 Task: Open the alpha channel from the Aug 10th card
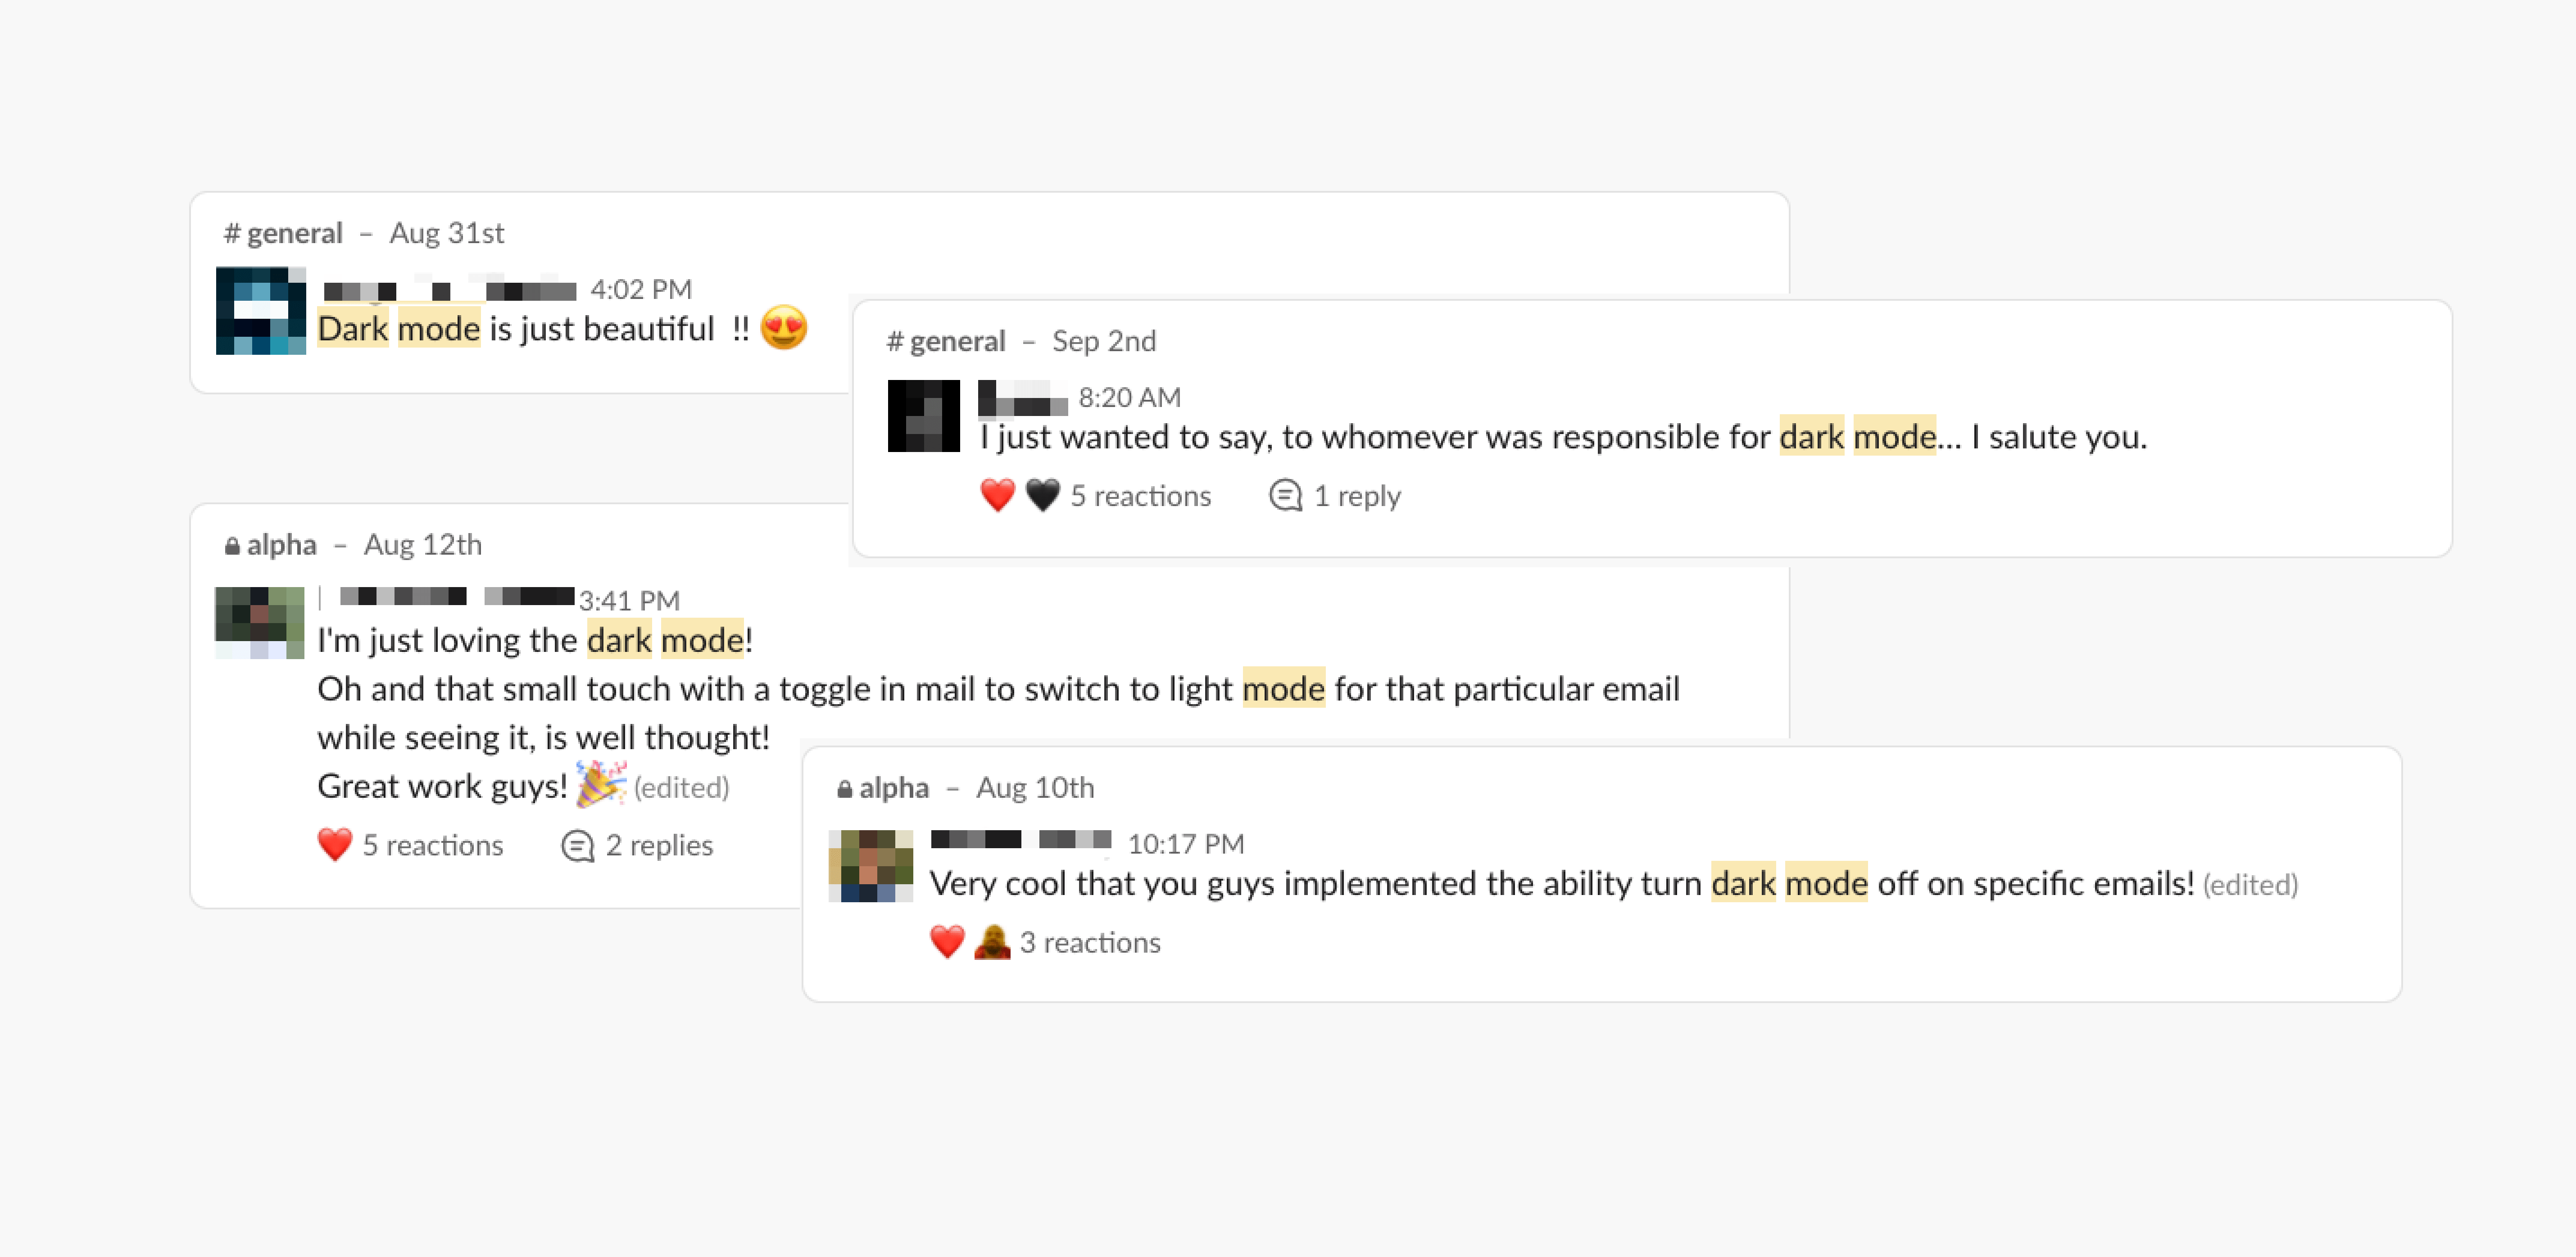coord(883,788)
